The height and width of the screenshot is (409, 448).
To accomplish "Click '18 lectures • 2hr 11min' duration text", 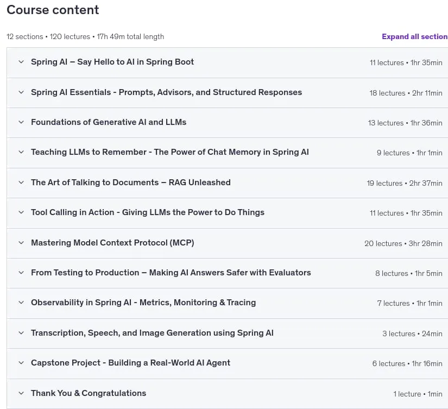I will [406, 93].
